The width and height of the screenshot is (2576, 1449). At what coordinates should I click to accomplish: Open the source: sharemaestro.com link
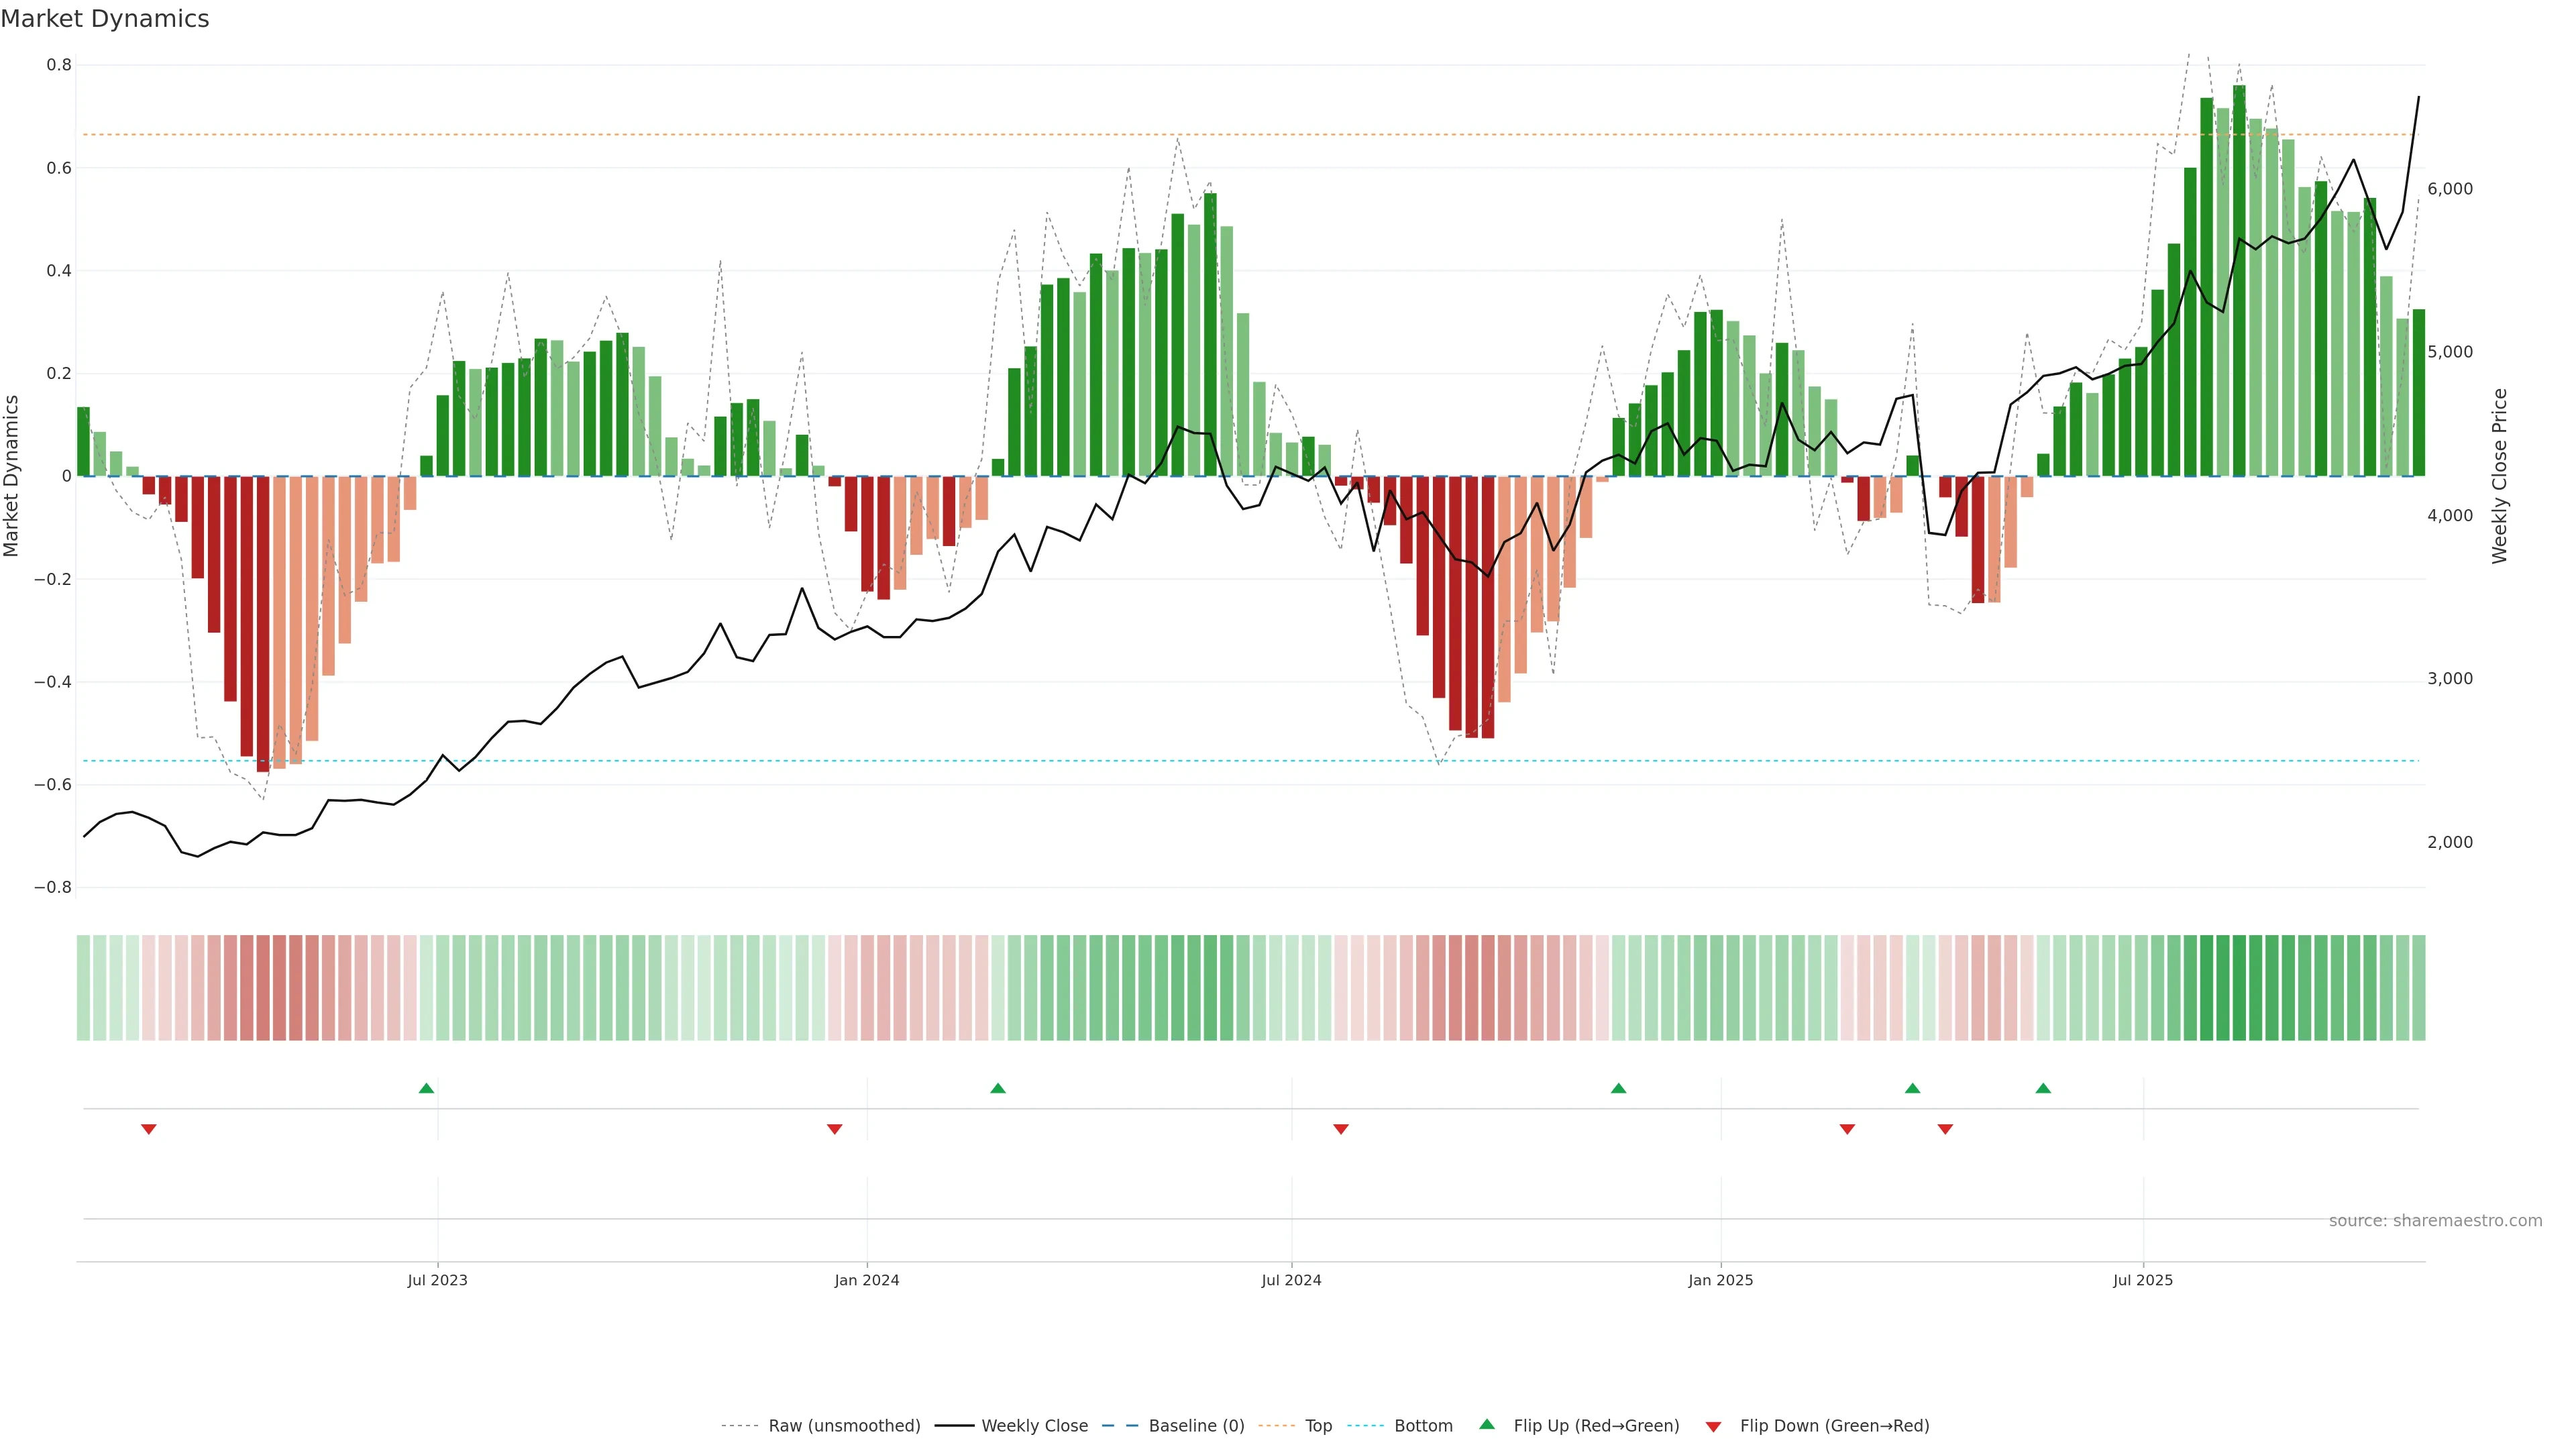(x=2435, y=1220)
